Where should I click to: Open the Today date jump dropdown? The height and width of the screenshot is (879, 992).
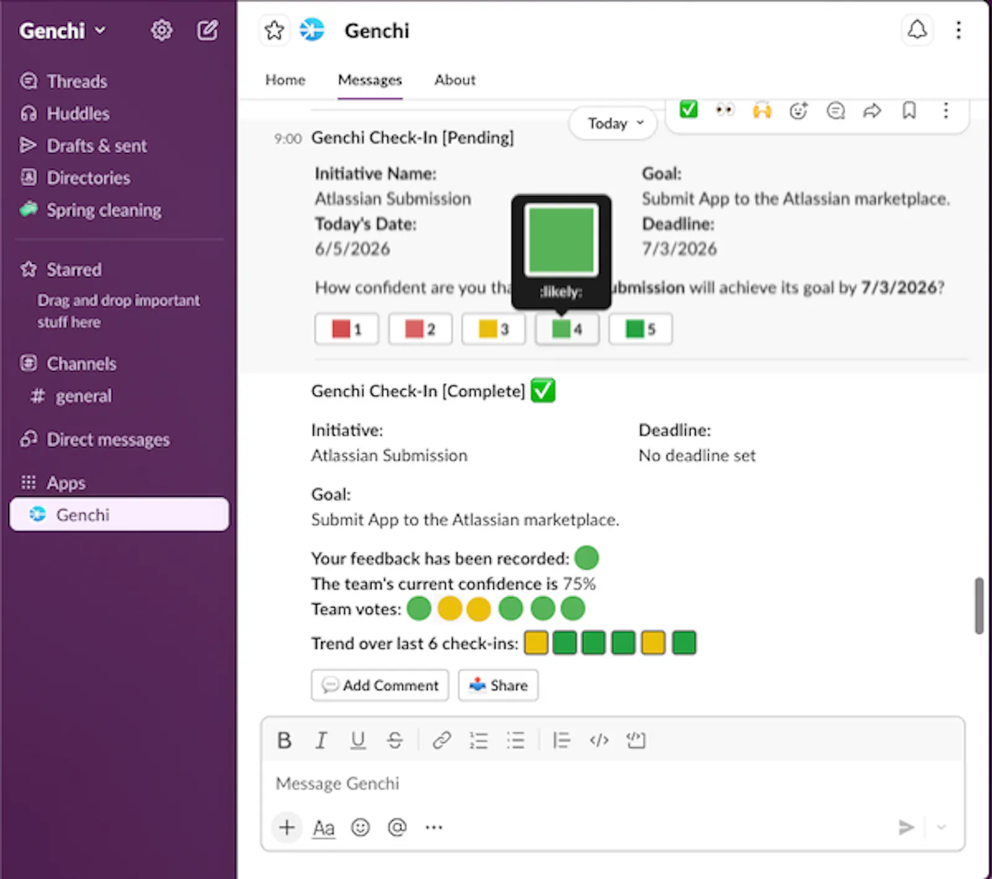(613, 123)
